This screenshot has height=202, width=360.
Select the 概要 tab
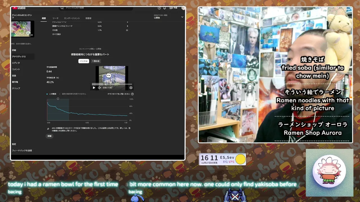(x=44, y=18)
